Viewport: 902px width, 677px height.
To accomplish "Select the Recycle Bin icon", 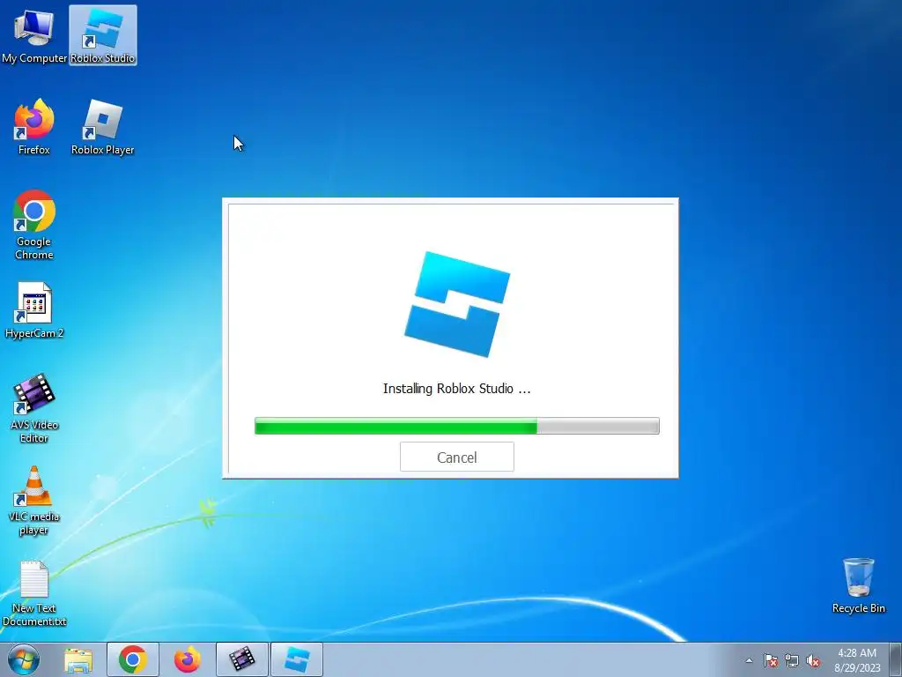I will 858,586.
